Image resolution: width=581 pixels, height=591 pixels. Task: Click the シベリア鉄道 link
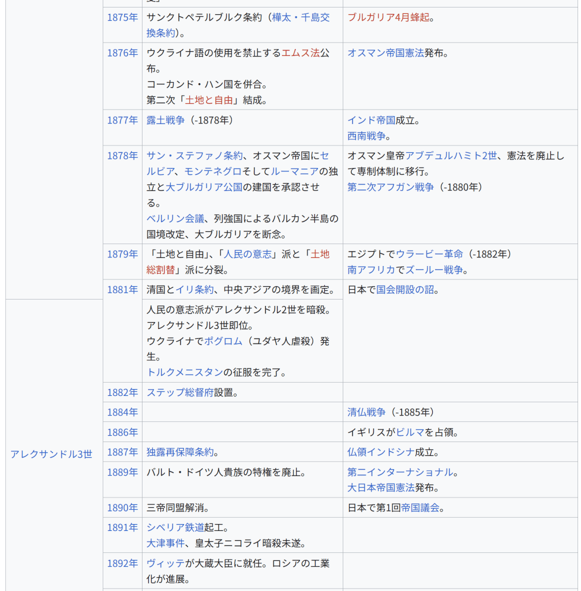tap(175, 528)
